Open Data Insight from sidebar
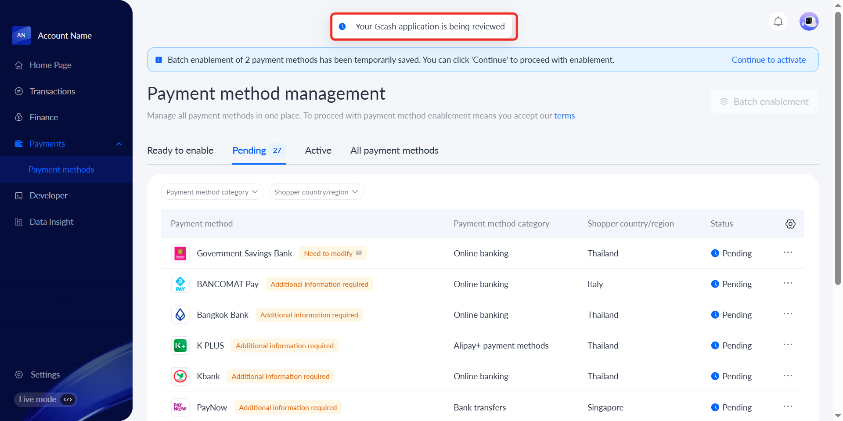Screen dimensions: 843x421 [x=51, y=222]
